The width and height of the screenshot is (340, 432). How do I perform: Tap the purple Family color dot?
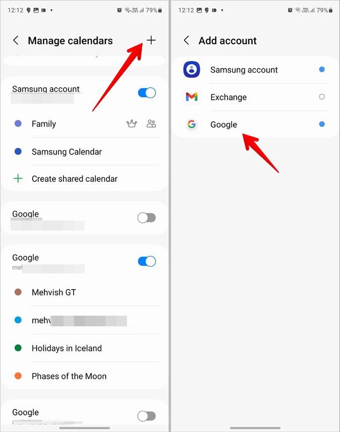(18, 123)
